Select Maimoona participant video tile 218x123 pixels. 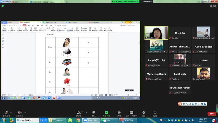(x=180, y=60)
